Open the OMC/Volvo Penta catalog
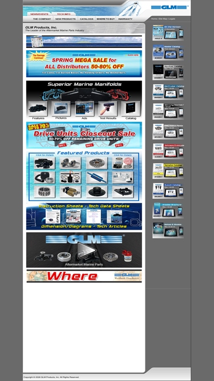 click(x=168, y=131)
